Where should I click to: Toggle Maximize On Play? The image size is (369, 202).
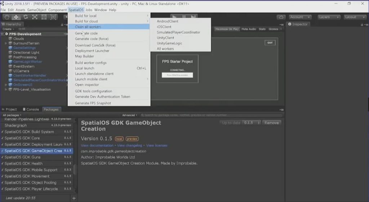[x=227, y=29]
